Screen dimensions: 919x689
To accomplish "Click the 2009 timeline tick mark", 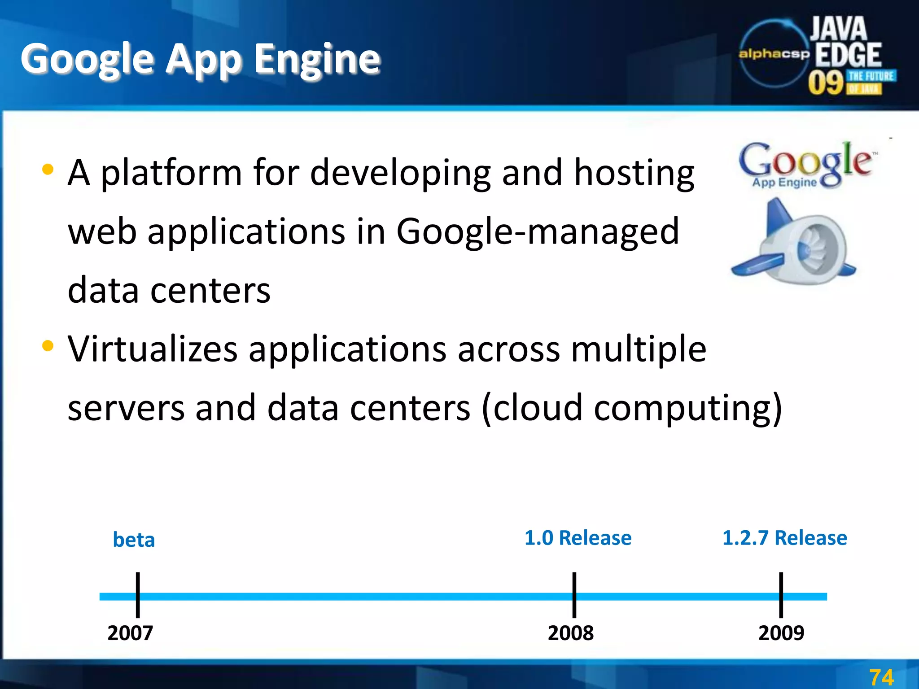I will pyautogui.click(x=781, y=595).
